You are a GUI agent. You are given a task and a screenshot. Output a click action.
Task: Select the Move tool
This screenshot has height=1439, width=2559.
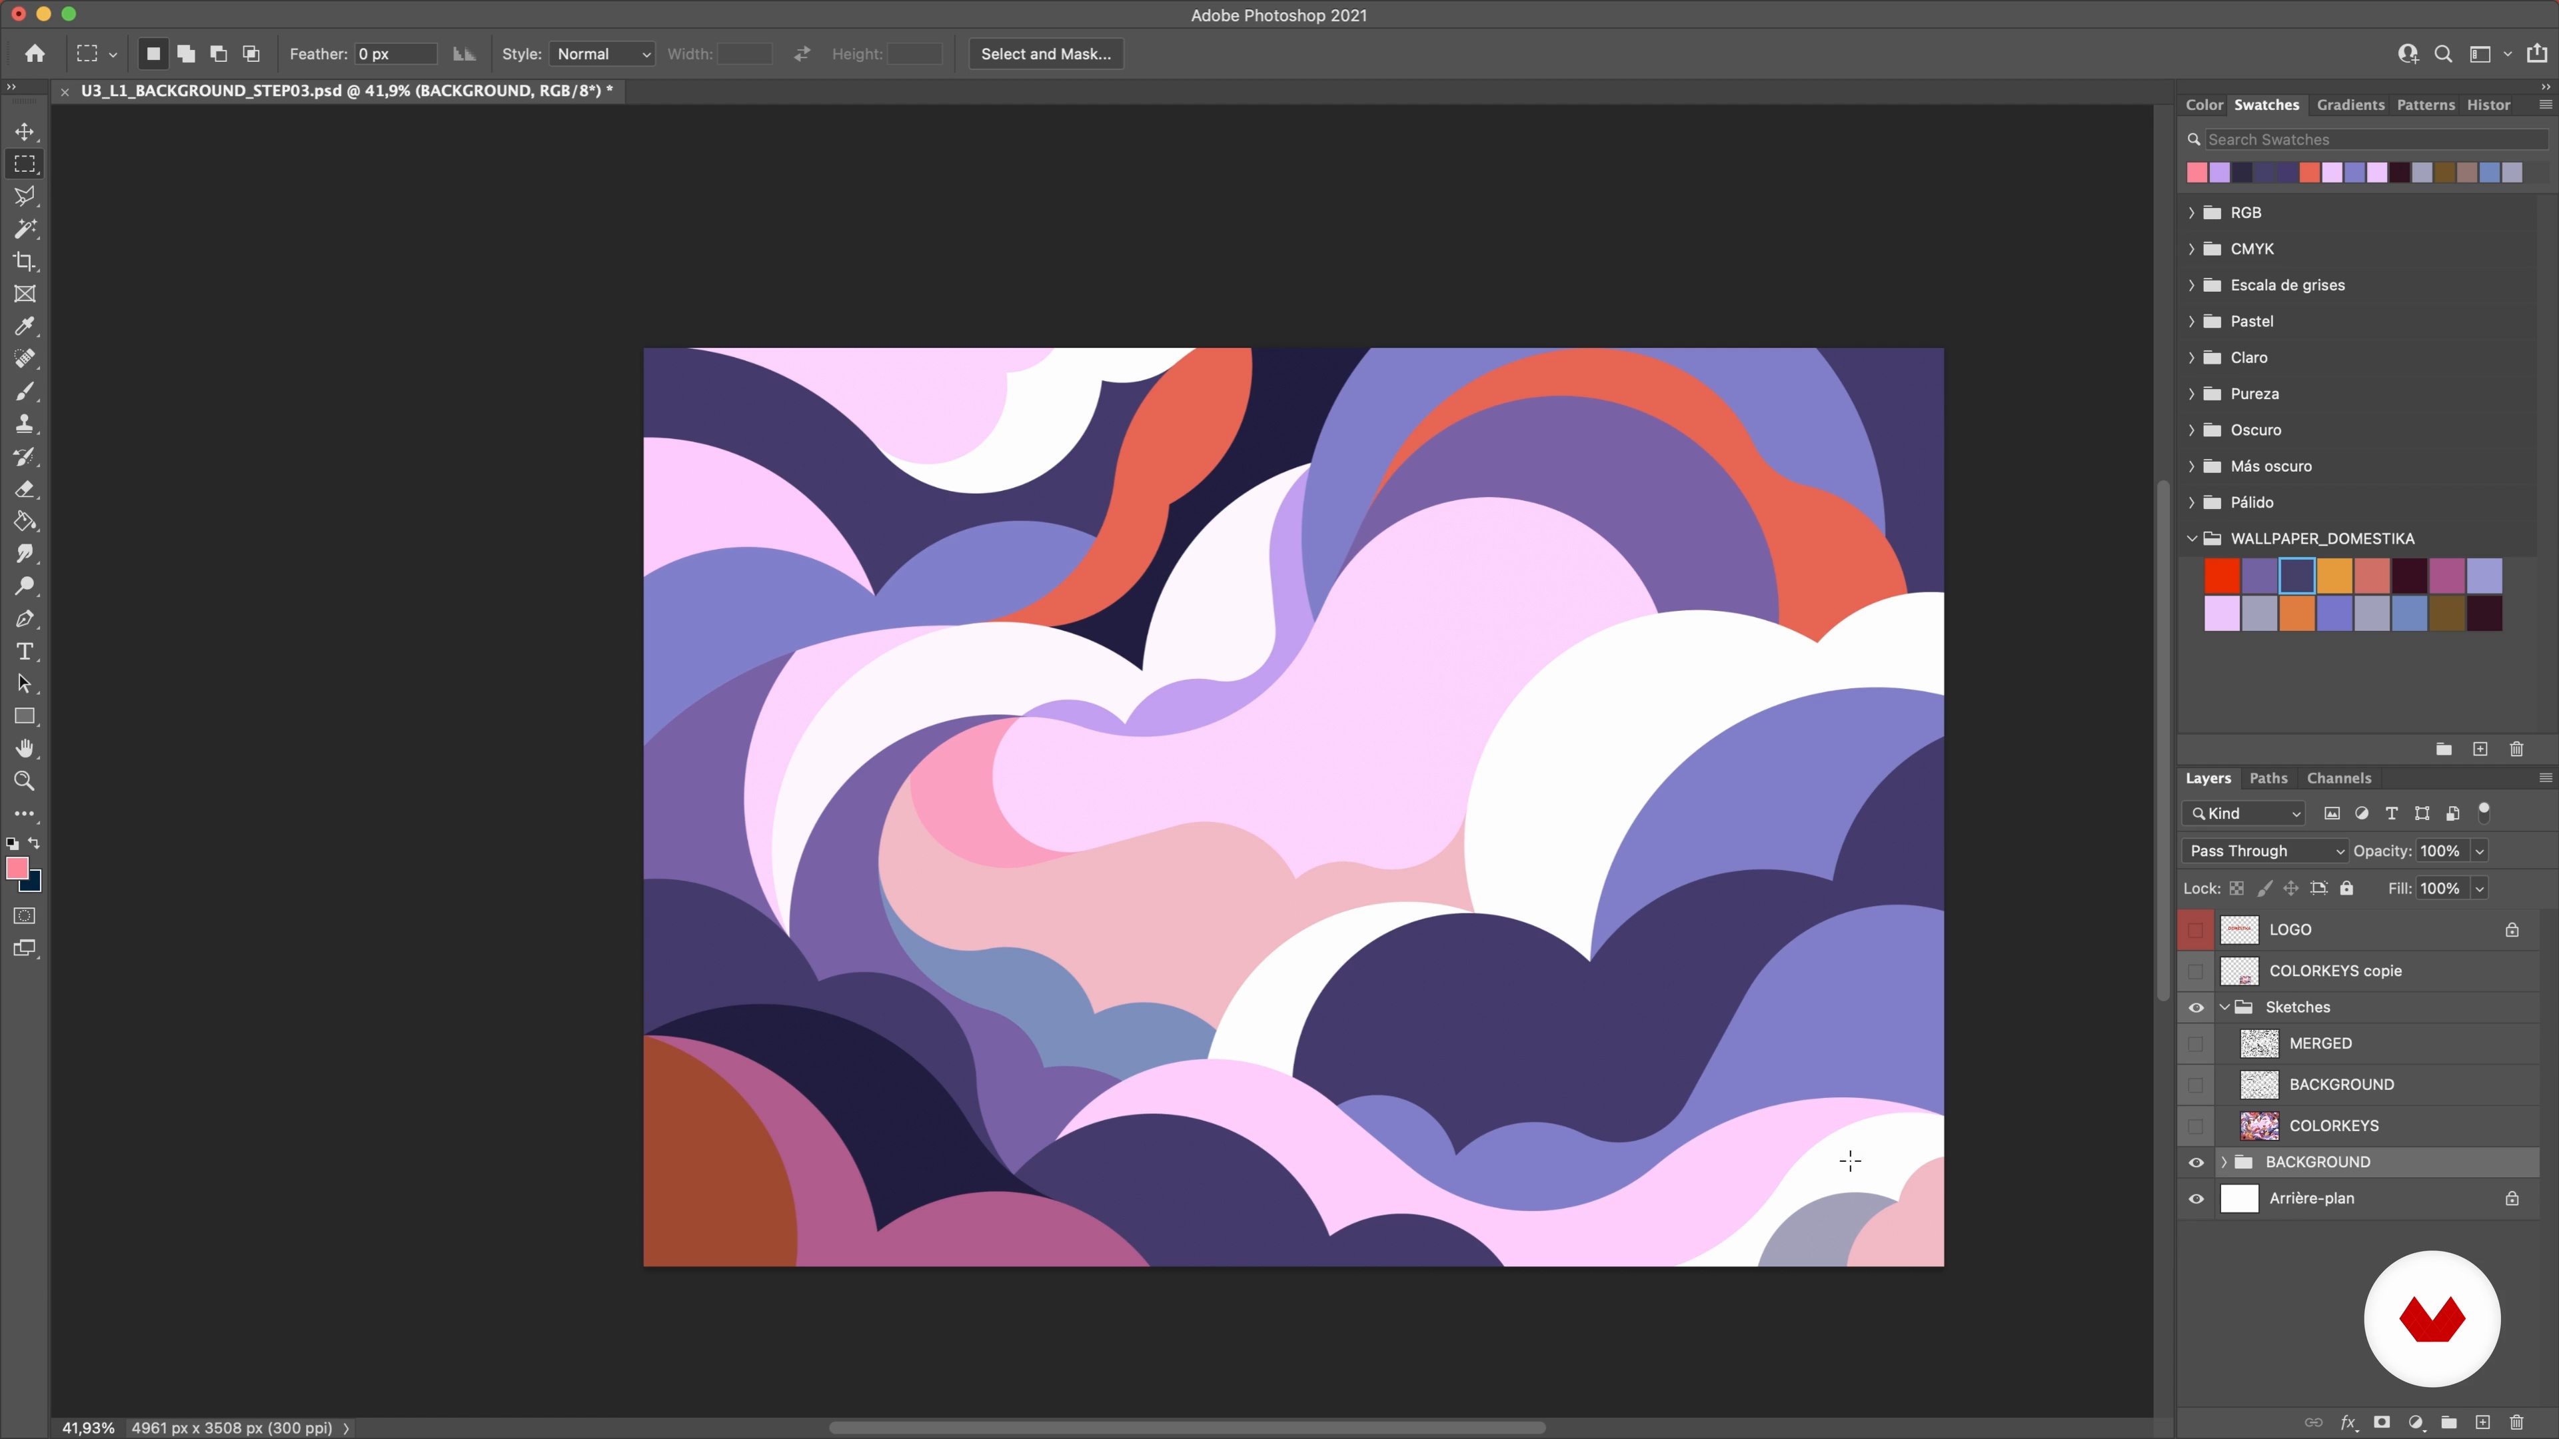point(25,132)
